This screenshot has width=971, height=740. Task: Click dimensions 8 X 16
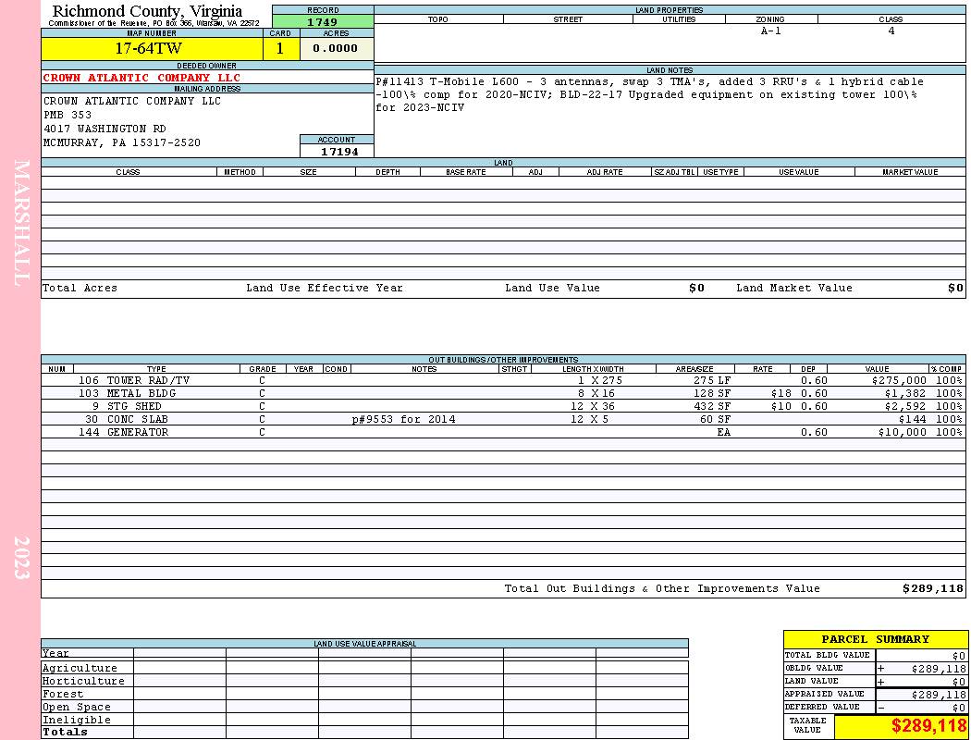click(597, 393)
